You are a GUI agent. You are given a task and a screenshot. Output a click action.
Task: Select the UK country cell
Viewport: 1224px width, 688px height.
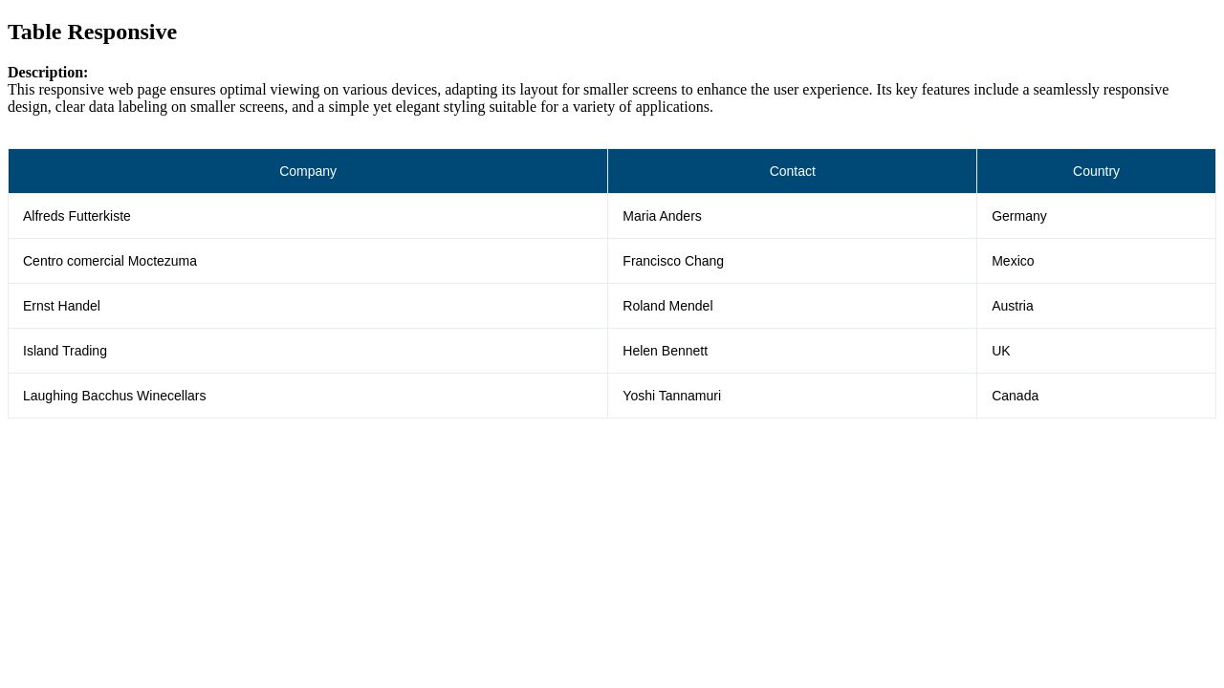(1096, 351)
